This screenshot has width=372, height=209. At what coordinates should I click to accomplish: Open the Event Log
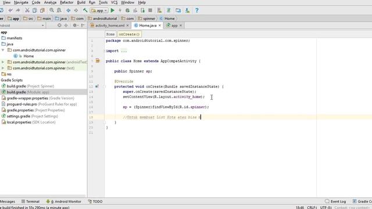[x=335, y=201]
